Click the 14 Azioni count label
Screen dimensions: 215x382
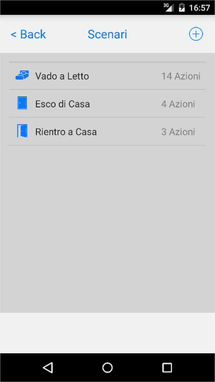[x=181, y=76]
